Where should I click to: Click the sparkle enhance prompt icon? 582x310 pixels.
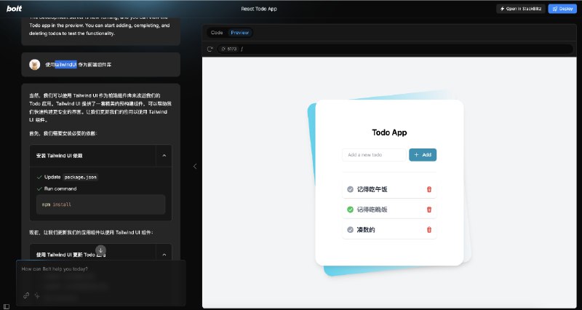(37, 295)
